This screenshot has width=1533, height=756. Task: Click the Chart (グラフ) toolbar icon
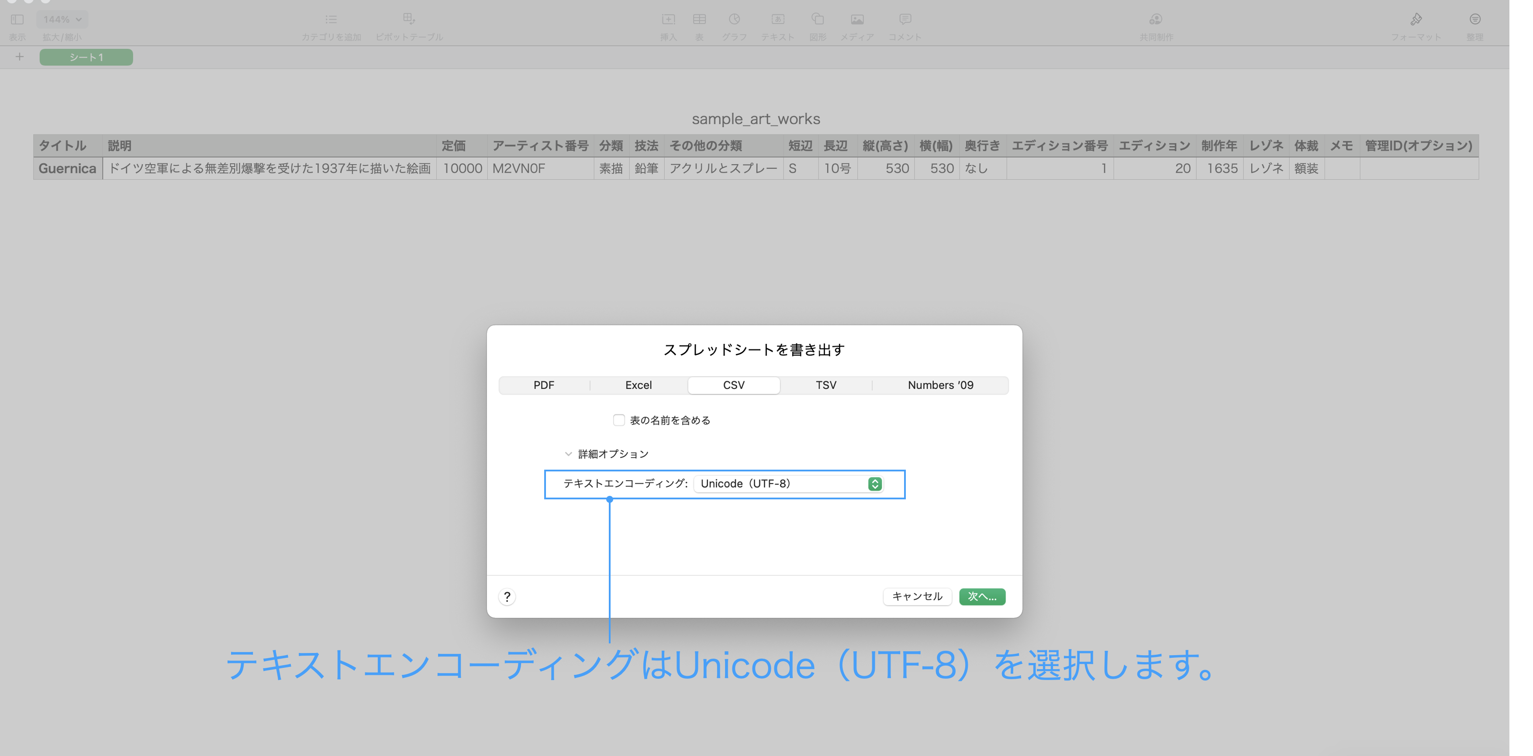click(x=734, y=20)
